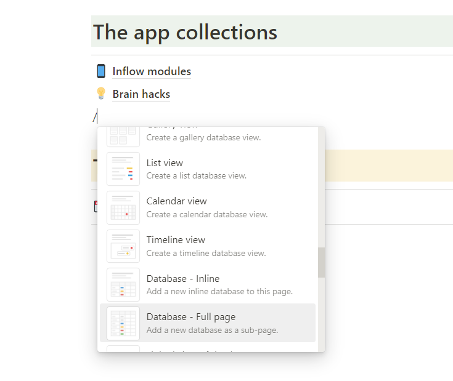Viewport: 453px width, 381px height.
Task: Click the Database - Inline thumbnail icon
Action: pyautogui.click(x=123, y=284)
